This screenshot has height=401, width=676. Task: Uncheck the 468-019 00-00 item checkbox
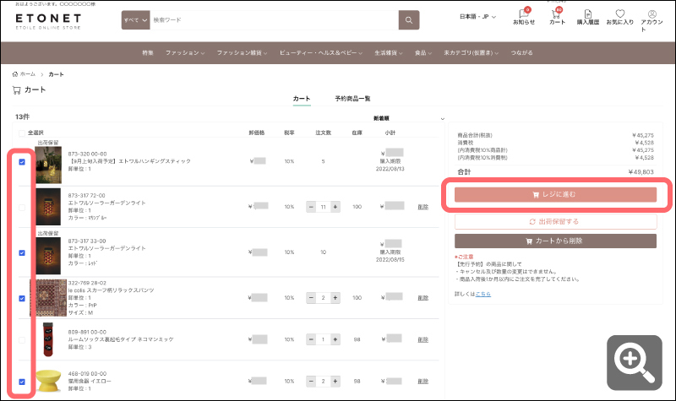click(x=22, y=382)
